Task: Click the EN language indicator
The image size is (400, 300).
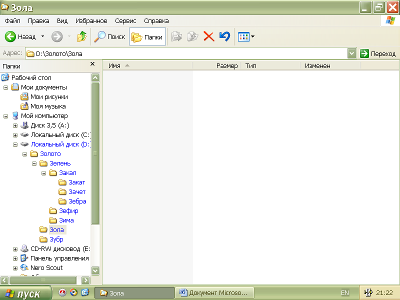Action: coord(345,293)
